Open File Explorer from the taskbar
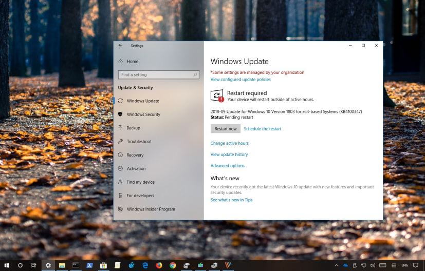The image size is (425, 271). click(x=62, y=265)
